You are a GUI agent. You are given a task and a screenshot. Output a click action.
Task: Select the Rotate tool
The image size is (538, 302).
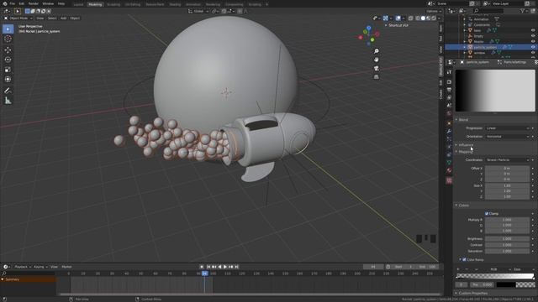[x=8, y=60]
